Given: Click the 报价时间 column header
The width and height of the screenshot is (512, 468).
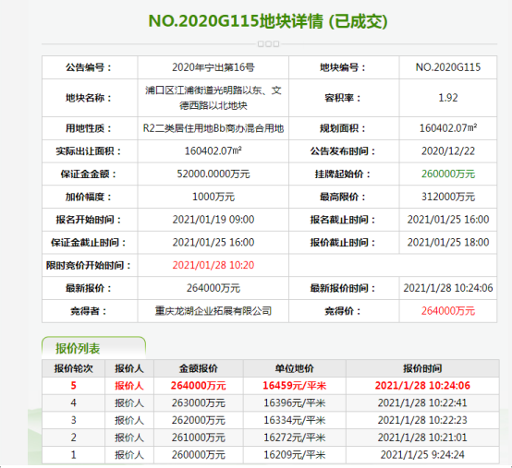Looking at the screenshot, I should [x=422, y=368].
